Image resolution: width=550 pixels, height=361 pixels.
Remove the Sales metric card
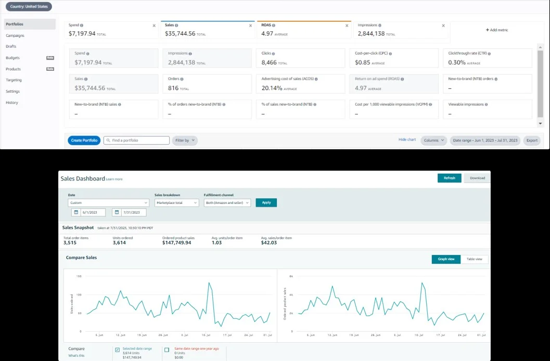click(x=250, y=25)
